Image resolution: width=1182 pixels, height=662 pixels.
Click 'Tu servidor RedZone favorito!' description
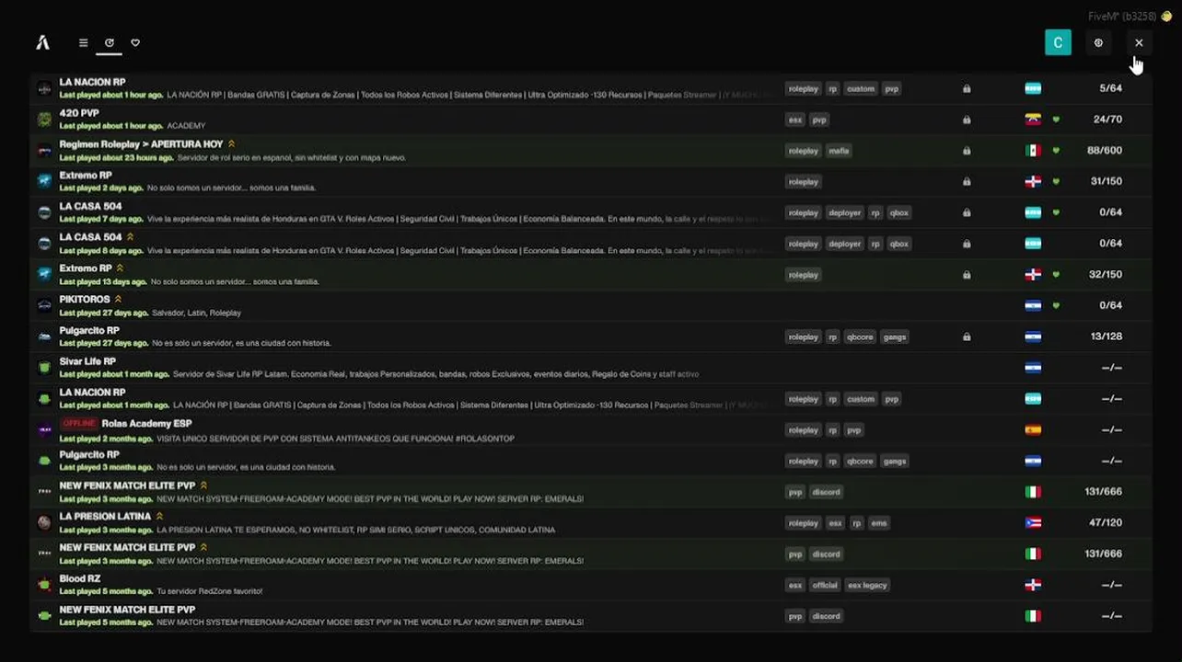tap(210, 591)
